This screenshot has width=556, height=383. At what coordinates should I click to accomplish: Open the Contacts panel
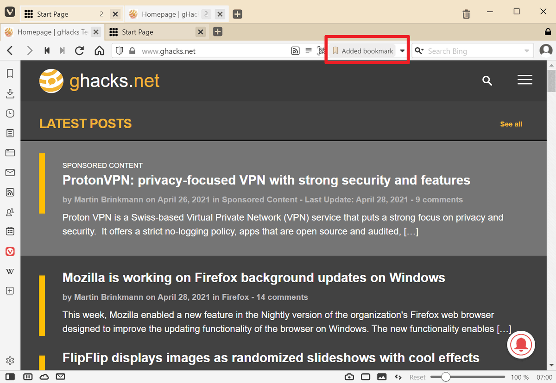pos(10,212)
